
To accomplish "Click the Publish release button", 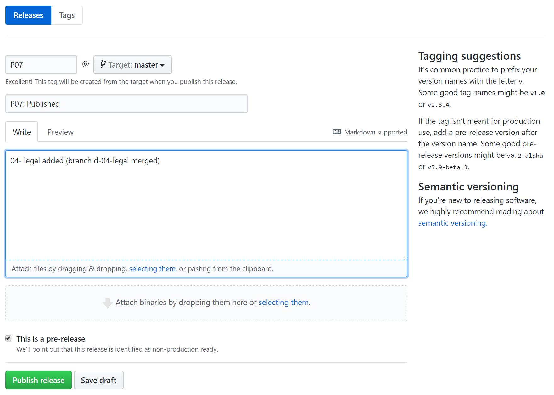I will [38, 380].
